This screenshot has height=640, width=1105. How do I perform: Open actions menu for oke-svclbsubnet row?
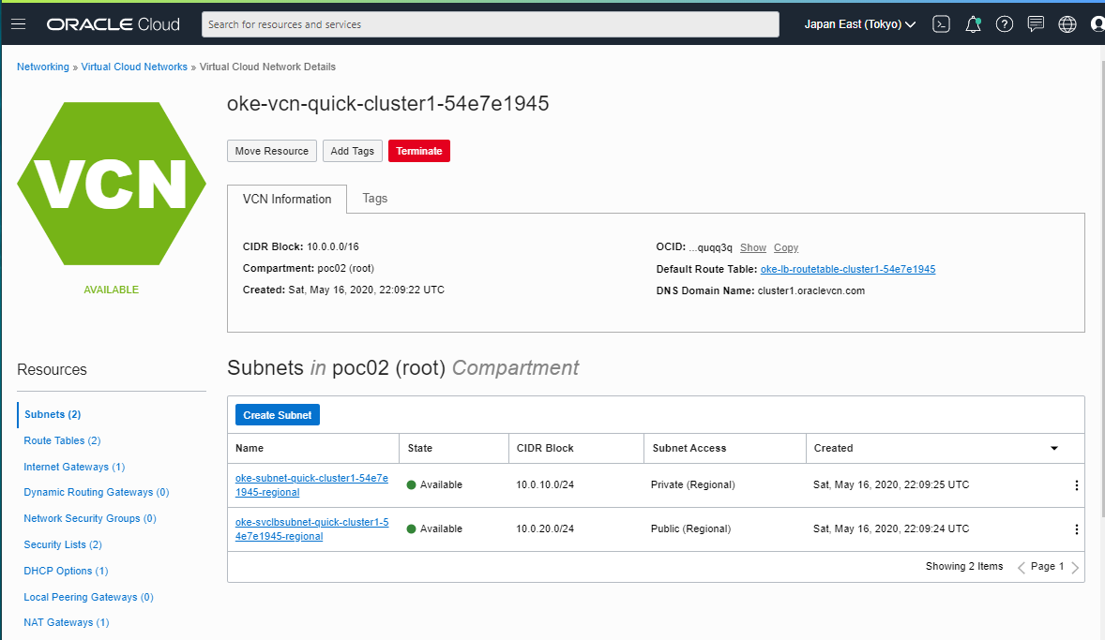(x=1076, y=529)
